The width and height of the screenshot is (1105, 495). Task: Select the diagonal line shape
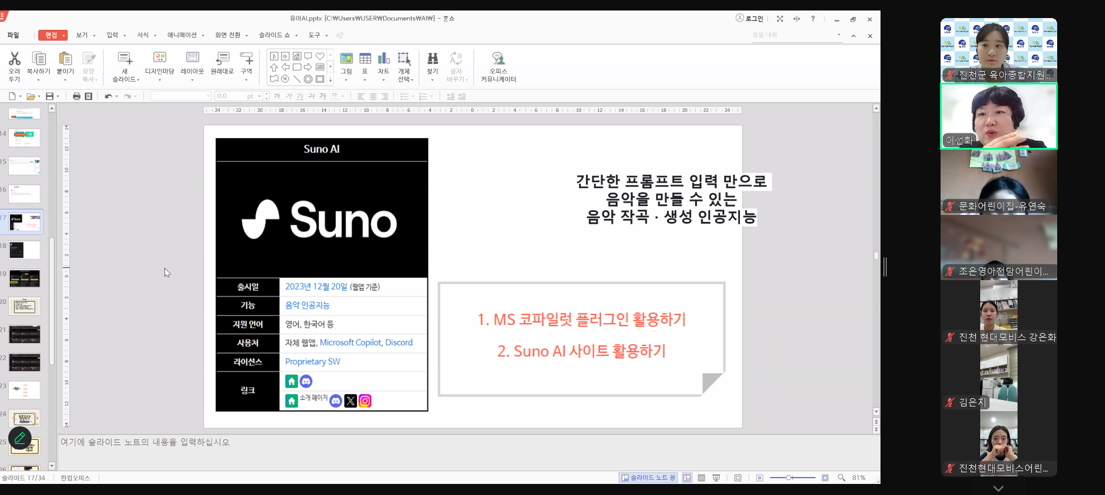pyautogui.click(x=297, y=79)
